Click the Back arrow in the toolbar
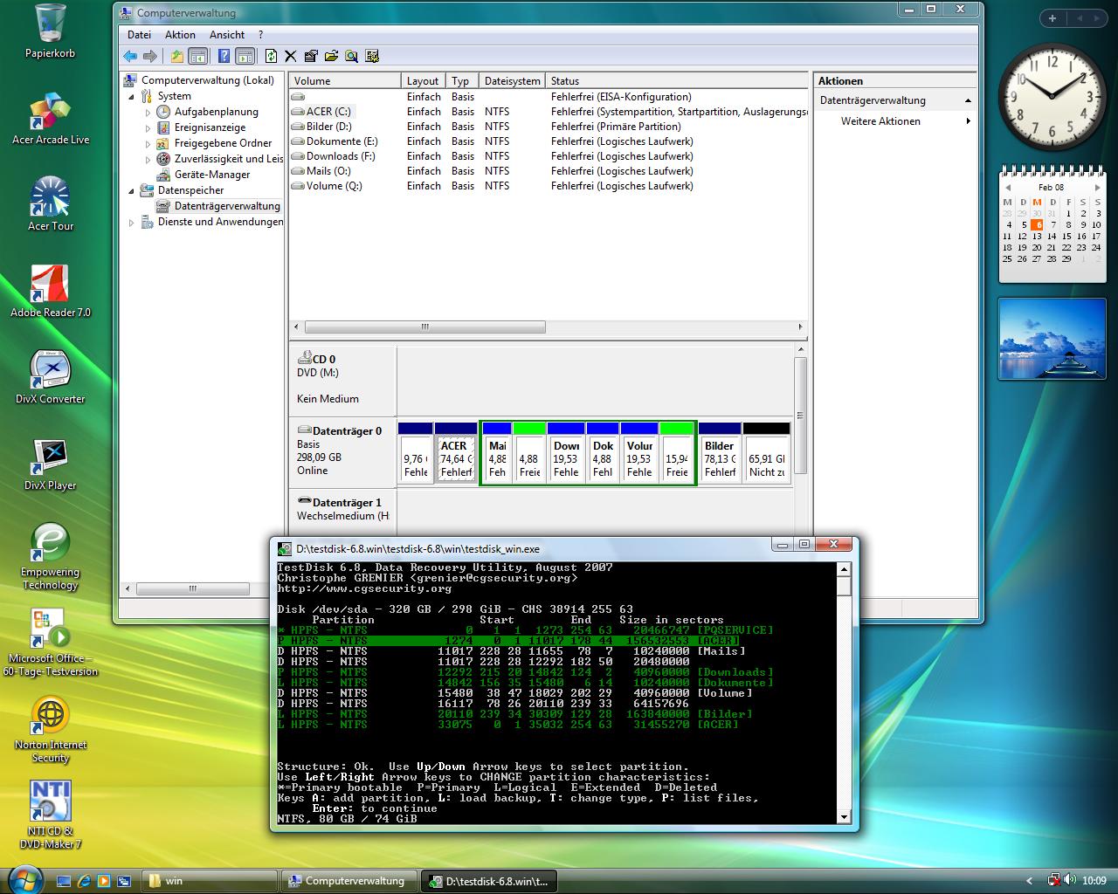Viewport: 1118px width, 894px height. click(130, 57)
